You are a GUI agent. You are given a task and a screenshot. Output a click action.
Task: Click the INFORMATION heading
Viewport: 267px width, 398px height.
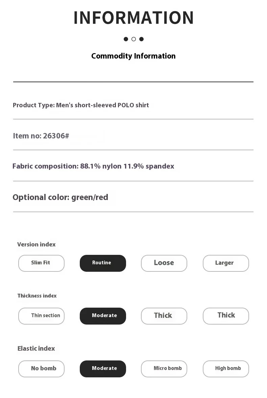pyautogui.click(x=133, y=18)
